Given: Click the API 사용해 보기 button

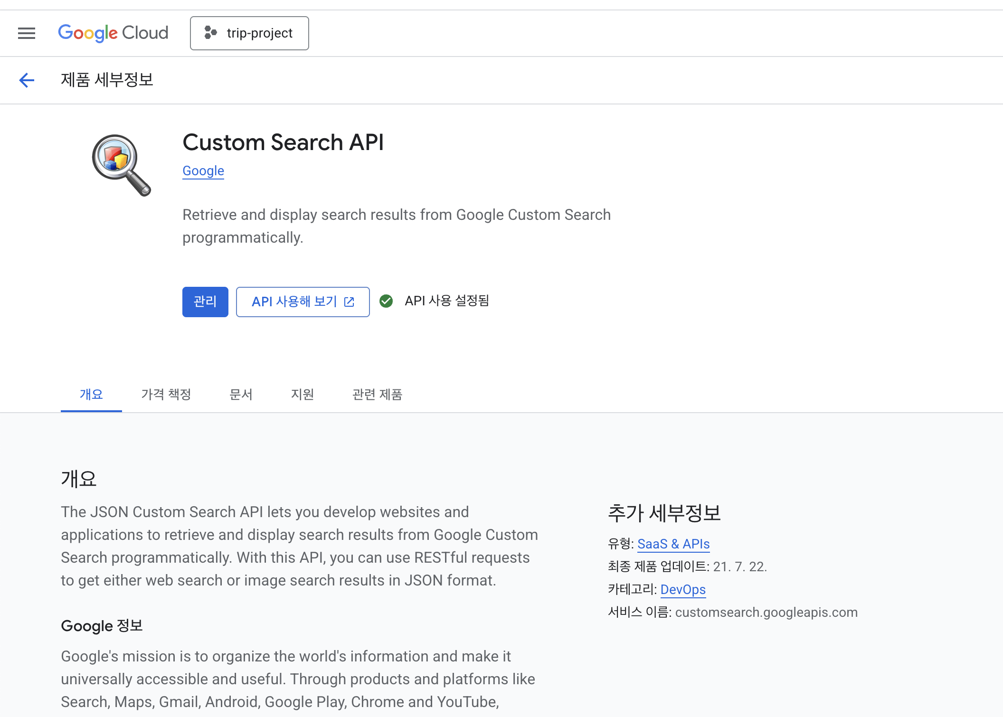Looking at the screenshot, I should [x=294, y=302].
